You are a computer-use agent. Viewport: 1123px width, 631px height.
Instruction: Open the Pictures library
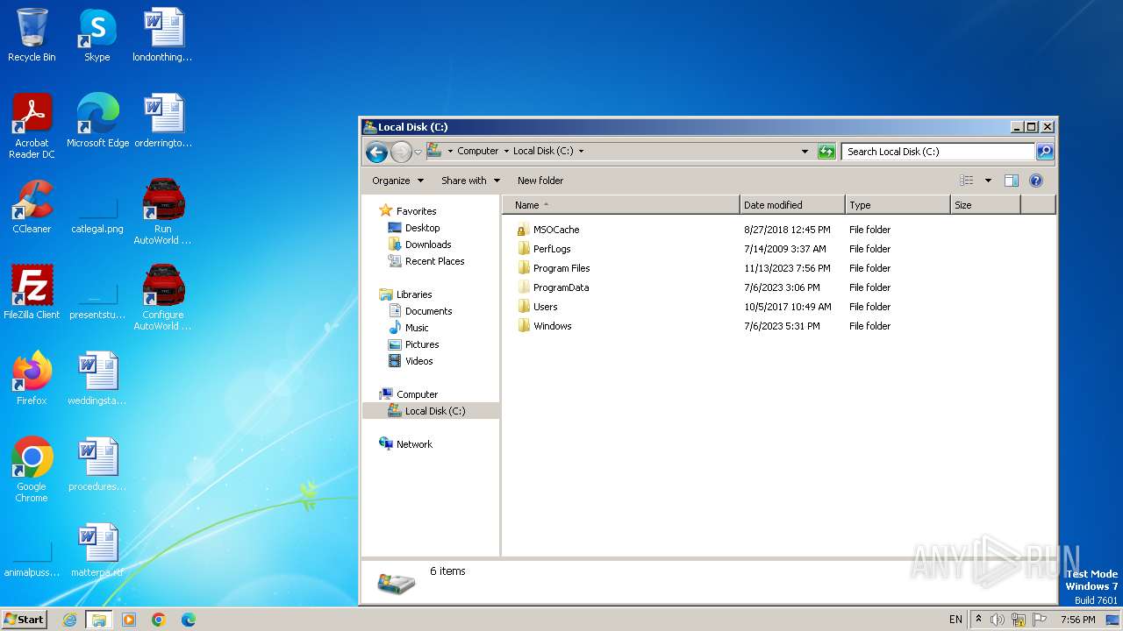click(422, 344)
